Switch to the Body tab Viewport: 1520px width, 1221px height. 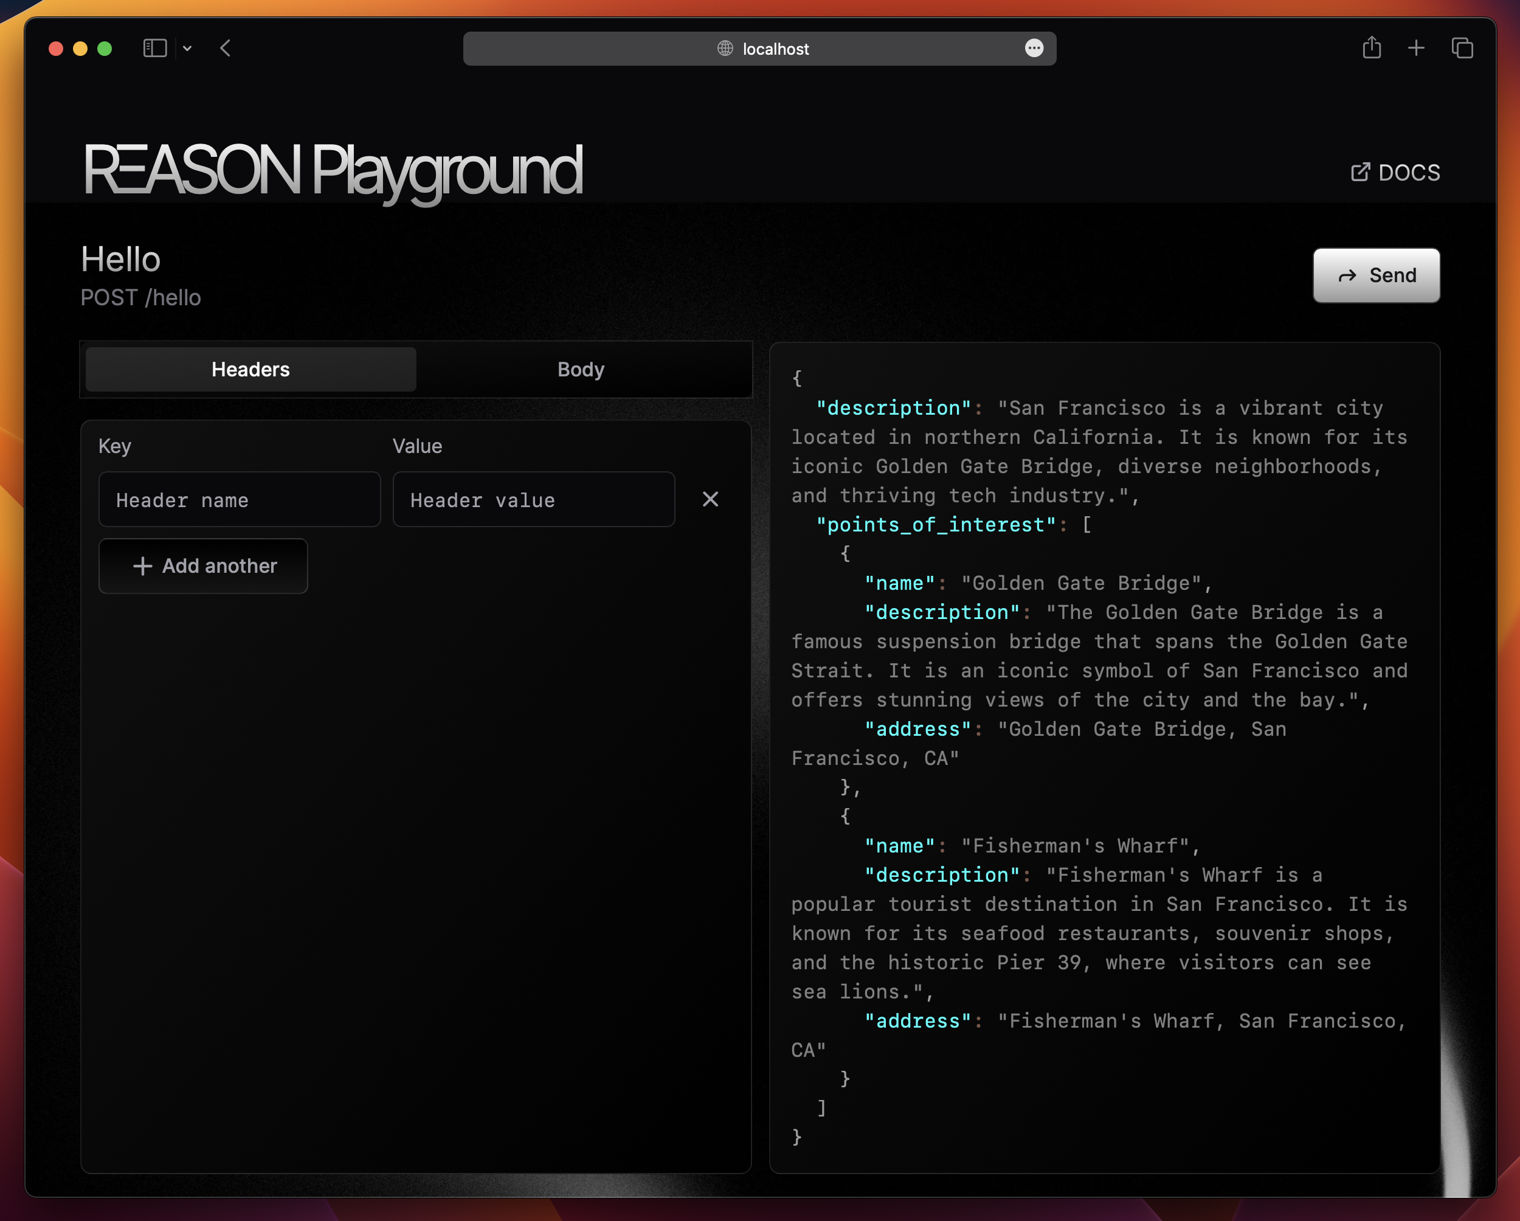pyautogui.click(x=580, y=370)
